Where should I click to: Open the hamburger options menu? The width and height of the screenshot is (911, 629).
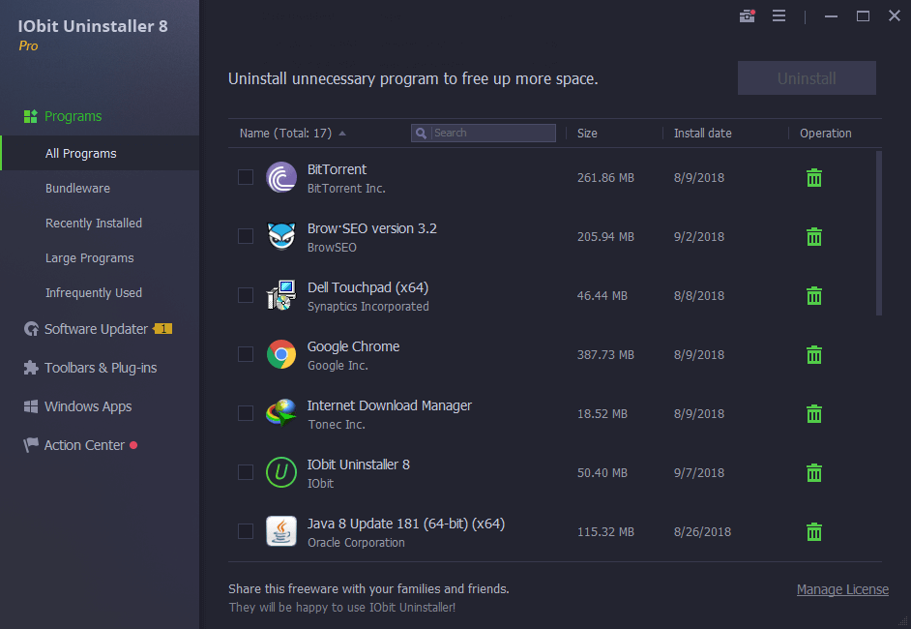779,15
